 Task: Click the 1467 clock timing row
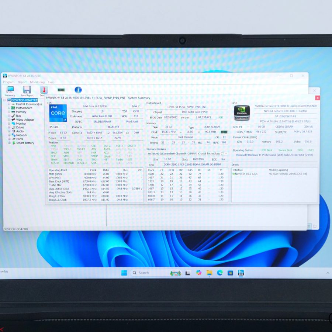click(x=187, y=178)
